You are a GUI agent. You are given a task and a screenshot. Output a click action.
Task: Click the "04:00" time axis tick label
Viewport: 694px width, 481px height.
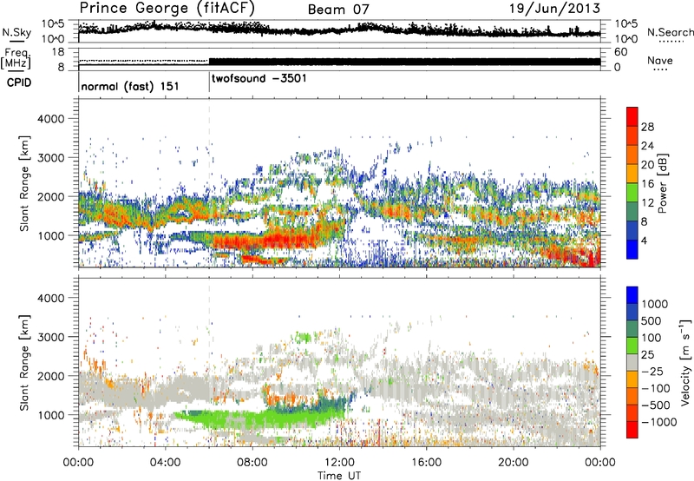tap(165, 463)
